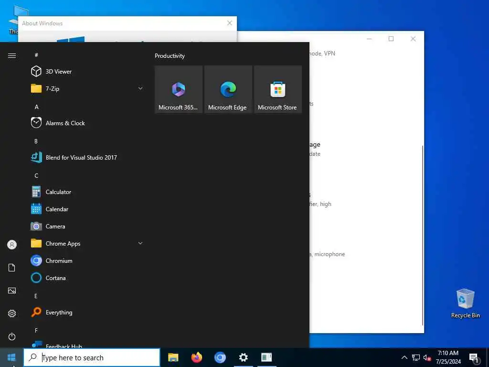489x367 pixels.
Task: Open the network status tray icon
Action: pos(416,357)
